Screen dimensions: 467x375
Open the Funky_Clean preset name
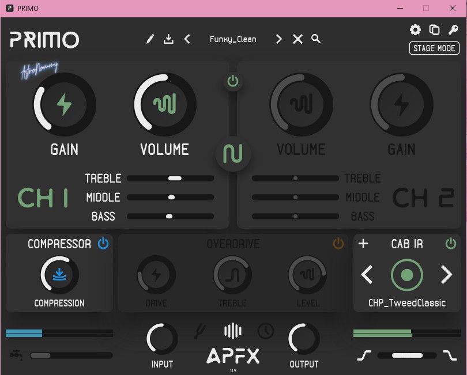click(x=233, y=39)
